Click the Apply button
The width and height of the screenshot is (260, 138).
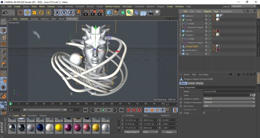(169, 132)
